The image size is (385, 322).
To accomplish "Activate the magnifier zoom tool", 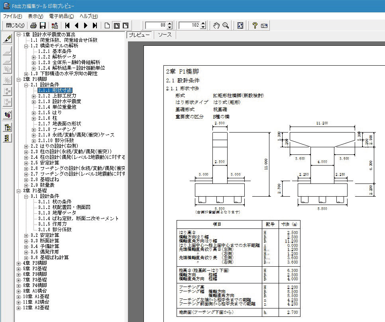I will click(x=226, y=25).
